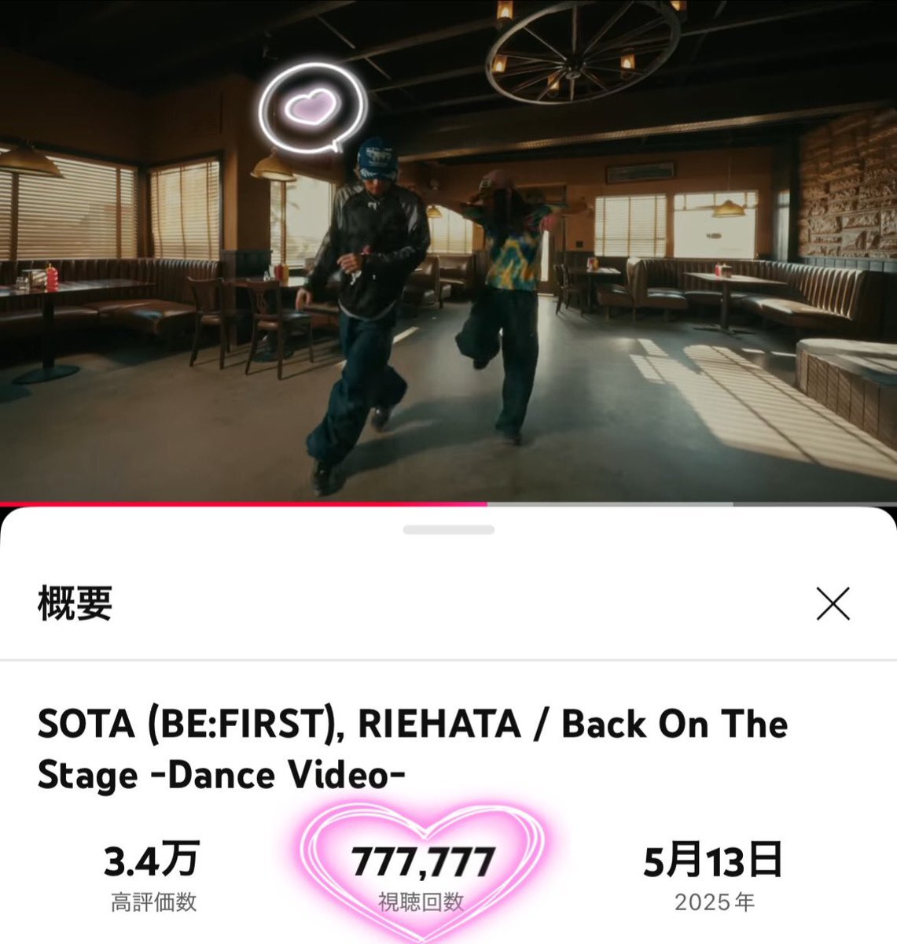The width and height of the screenshot is (897, 944).
Task: Click the playhead where red progress ends
Action: (x=487, y=504)
